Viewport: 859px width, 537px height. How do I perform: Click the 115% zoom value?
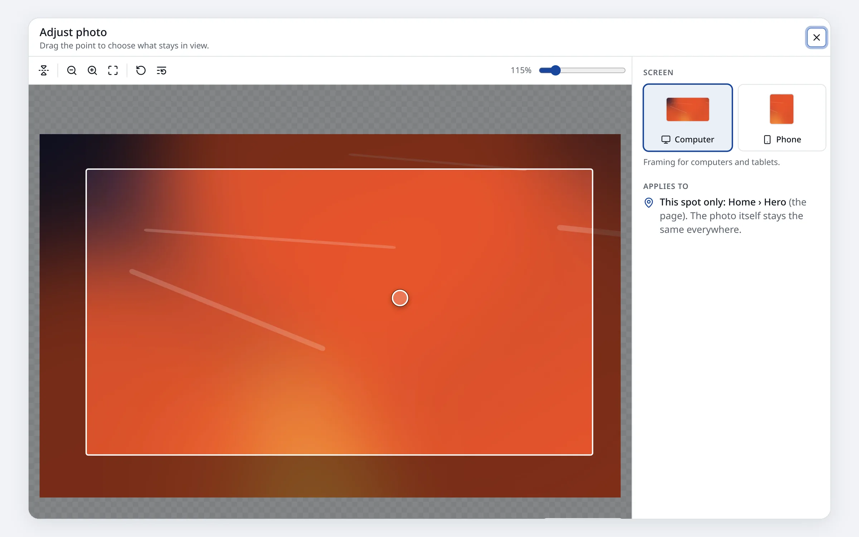coord(521,71)
